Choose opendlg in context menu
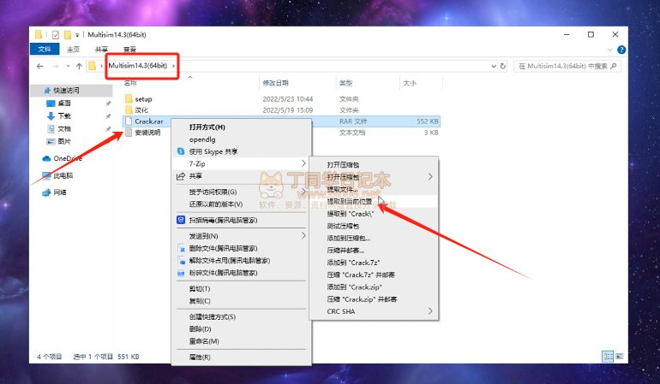660x384 pixels. (x=202, y=139)
